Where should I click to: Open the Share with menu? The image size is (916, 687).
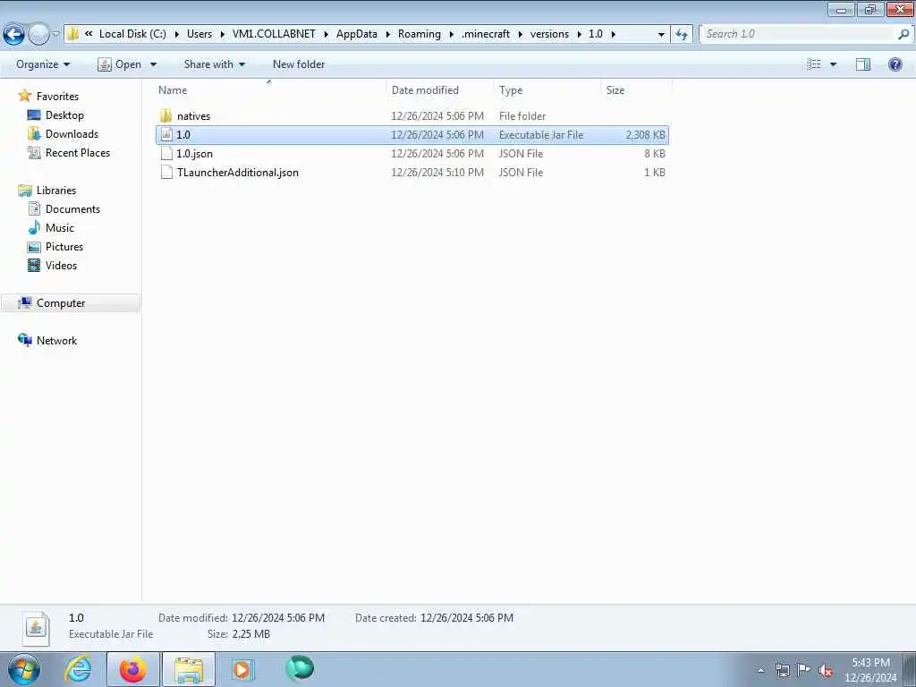point(214,64)
